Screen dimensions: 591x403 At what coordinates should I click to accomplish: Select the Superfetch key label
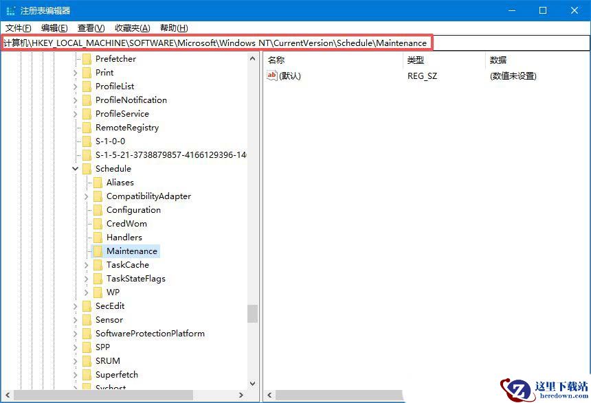[x=116, y=375]
